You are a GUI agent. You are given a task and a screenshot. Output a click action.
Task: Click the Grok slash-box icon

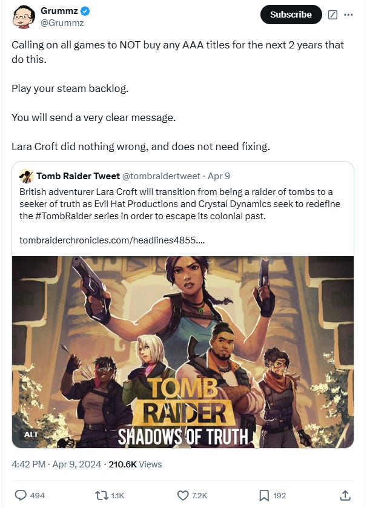332,15
